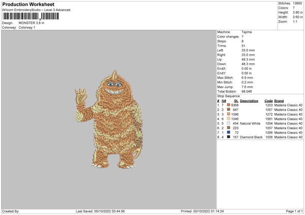Viewport: 305px width, 215px height.
Task: Select the Diamond Black color swatch
Action: point(229,137)
